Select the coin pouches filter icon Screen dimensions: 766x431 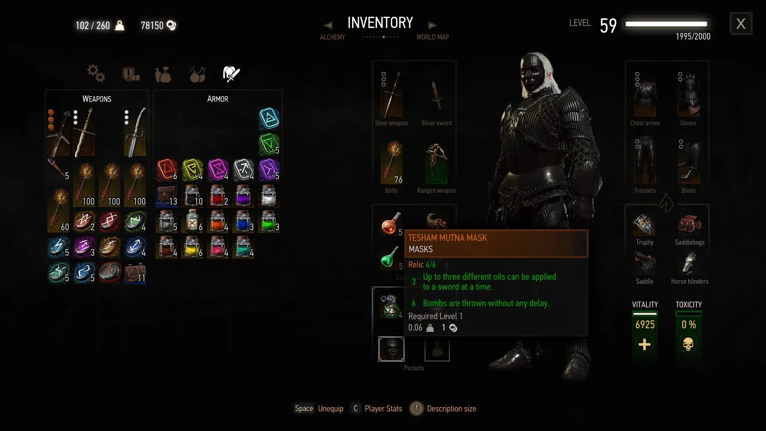(x=163, y=74)
